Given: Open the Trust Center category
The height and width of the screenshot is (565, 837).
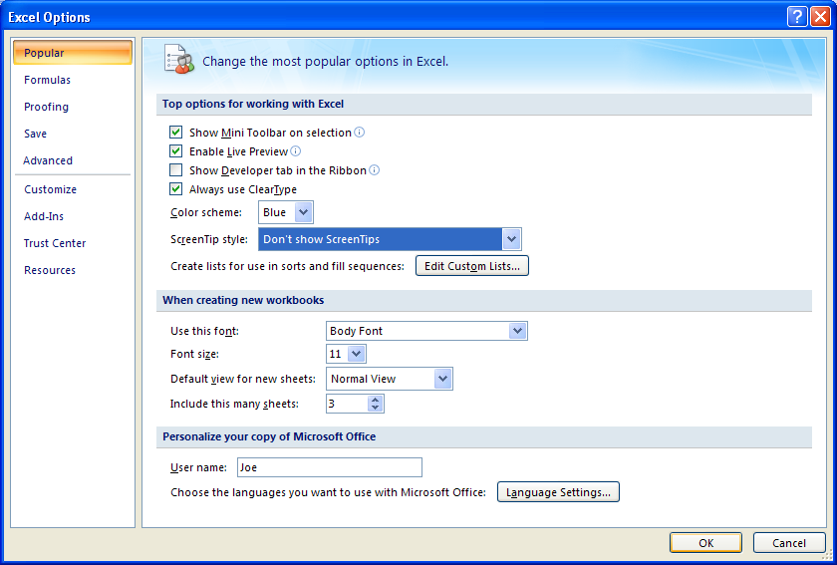Looking at the screenshot, I should tap(55, 243).
